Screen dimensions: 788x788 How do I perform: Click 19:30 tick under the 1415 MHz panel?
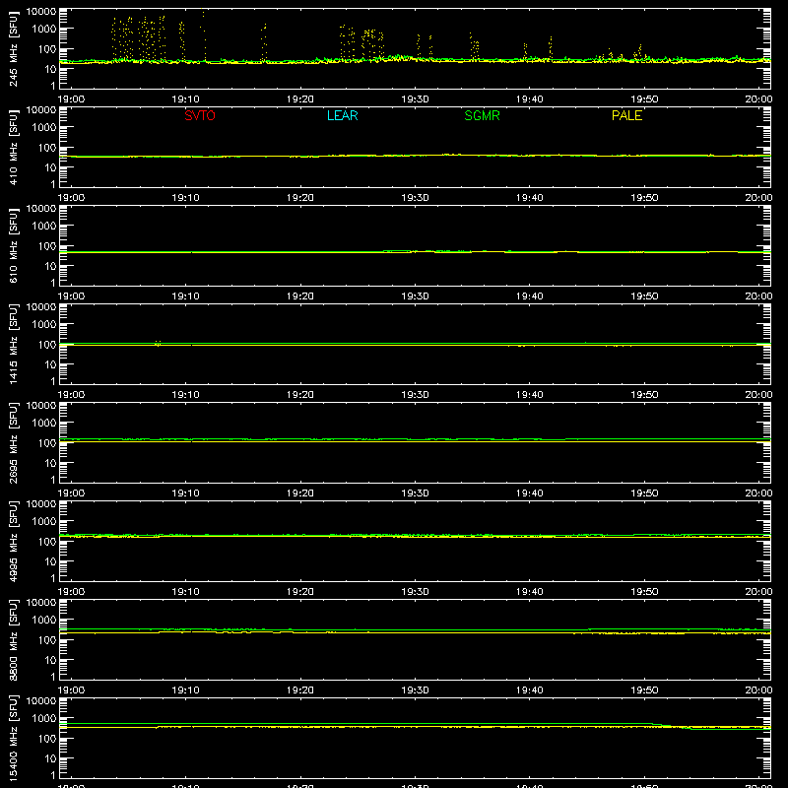(415, 395)
